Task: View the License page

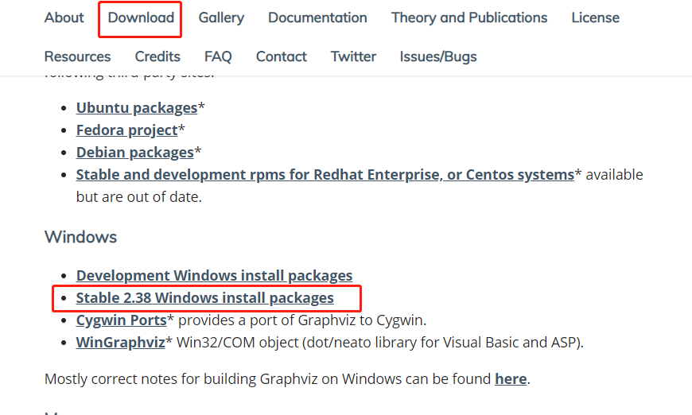Action: [595, 17]
